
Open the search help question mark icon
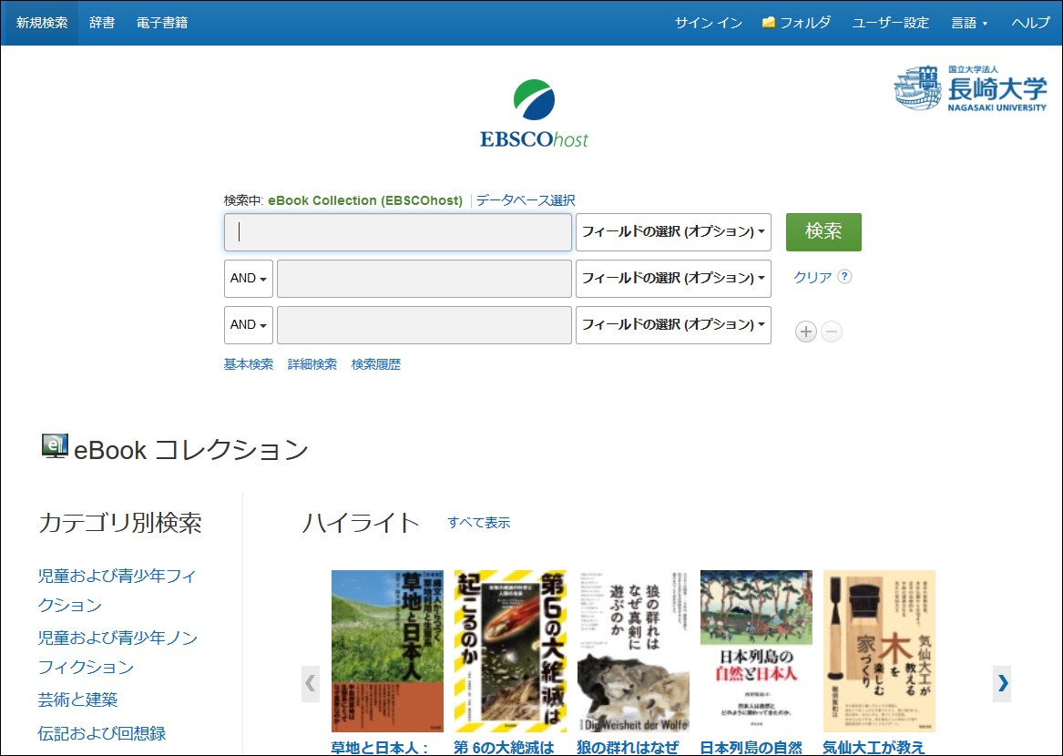[x=844, y=277]
